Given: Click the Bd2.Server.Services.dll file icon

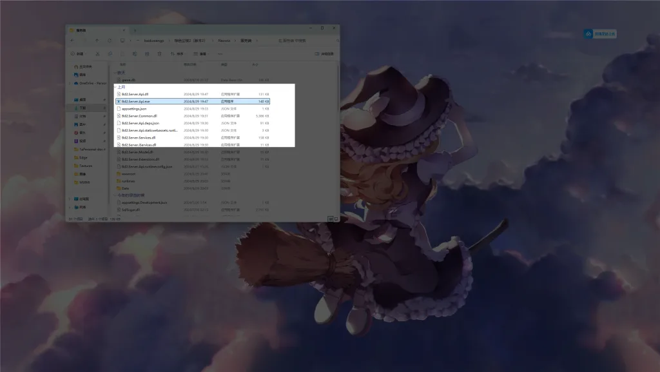Looking at the screenshot, I should click(119, 137).
